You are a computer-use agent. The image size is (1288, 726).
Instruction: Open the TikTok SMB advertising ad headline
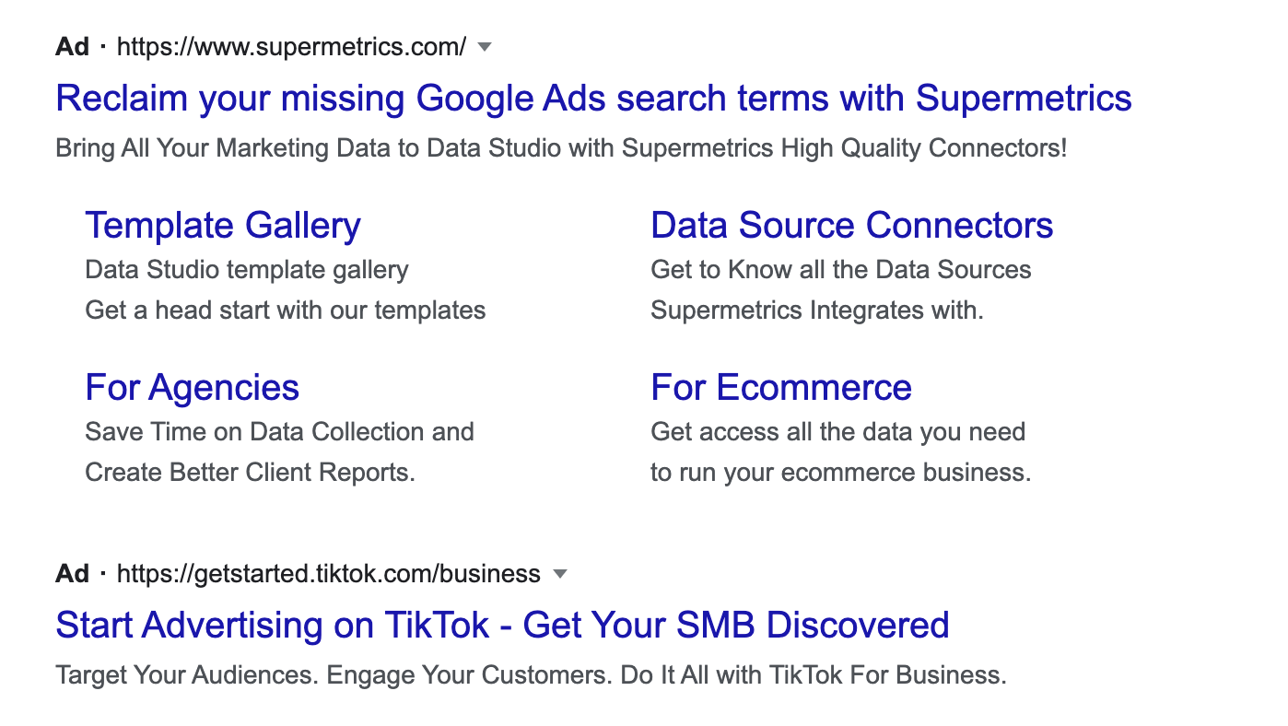pyautogui.click(x=502, y=625)
